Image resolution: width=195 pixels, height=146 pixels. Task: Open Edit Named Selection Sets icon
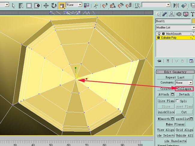[x=137, y=6]
